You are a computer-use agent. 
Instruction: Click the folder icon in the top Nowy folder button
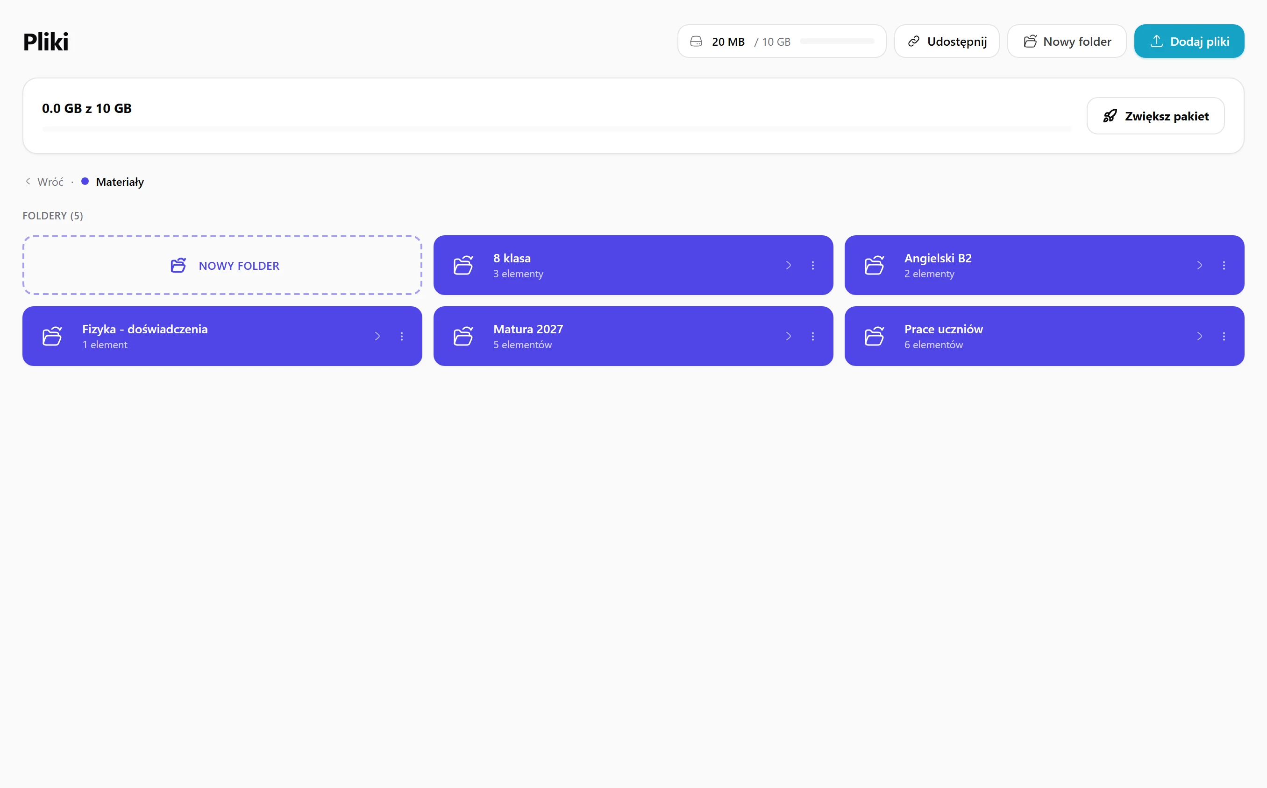(1030, 41)
